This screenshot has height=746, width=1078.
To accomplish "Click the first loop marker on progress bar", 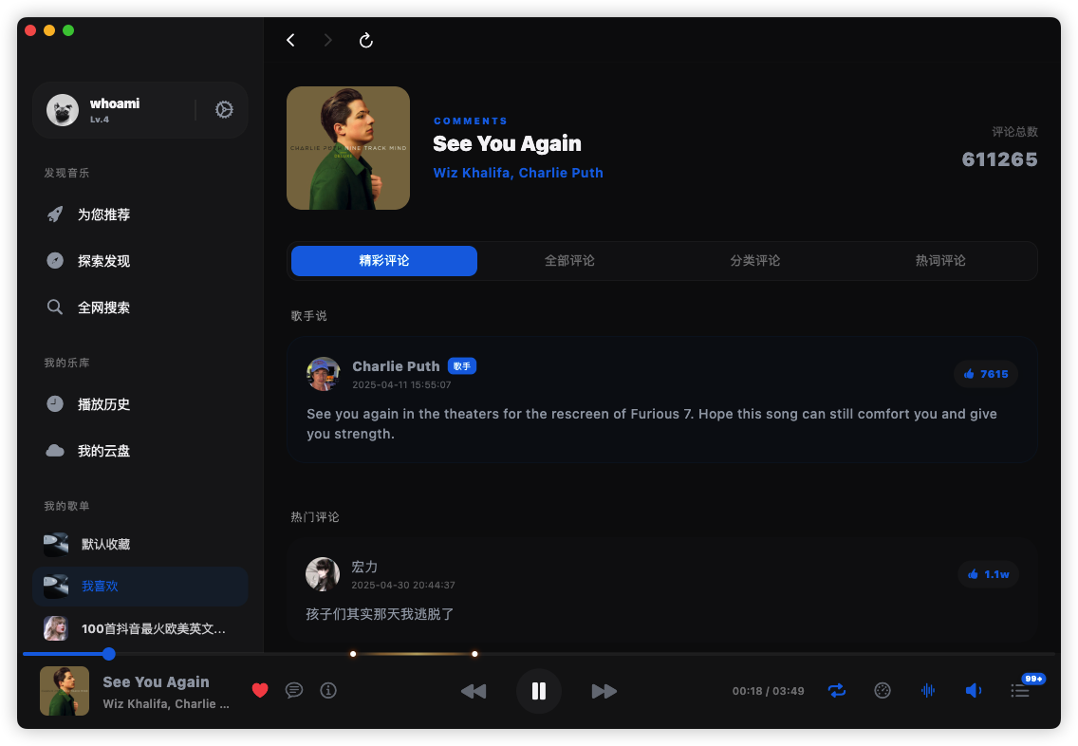I will coord(353,654).
